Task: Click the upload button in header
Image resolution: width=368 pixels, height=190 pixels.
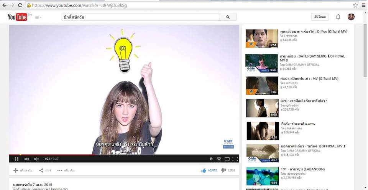Action: coord(320,17)
